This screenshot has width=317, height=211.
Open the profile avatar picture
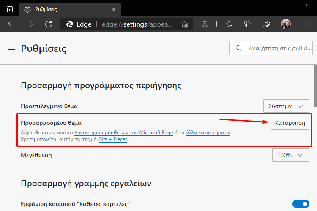tap(286, 24)
